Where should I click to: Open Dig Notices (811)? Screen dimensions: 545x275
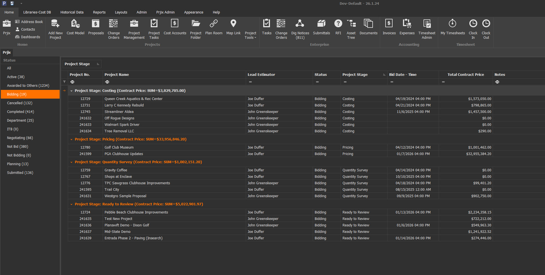(300, 28)
